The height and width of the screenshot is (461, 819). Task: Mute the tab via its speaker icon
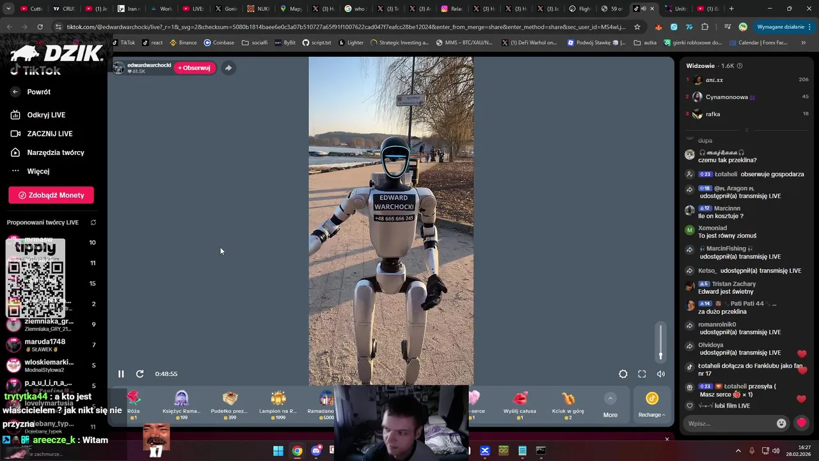pyautogui.click(x=644, y=9)
